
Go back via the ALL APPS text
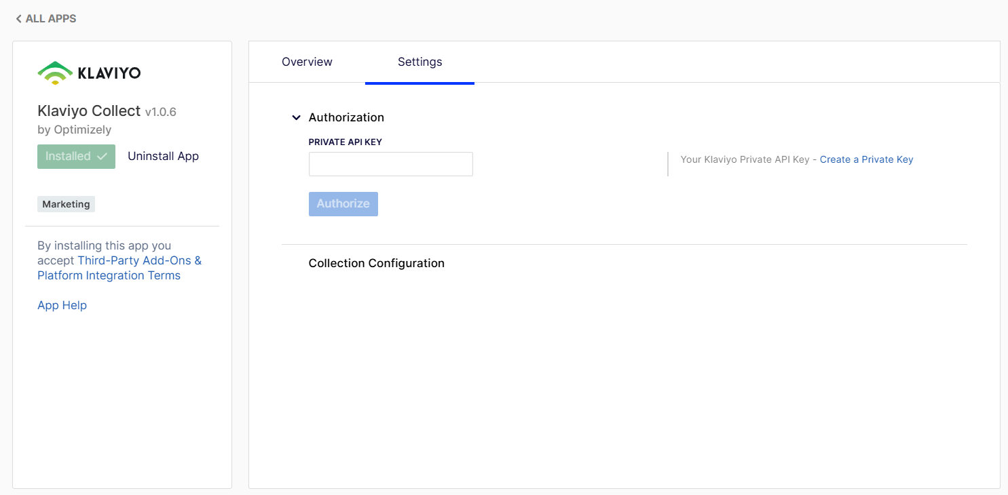tap(51, 19)
